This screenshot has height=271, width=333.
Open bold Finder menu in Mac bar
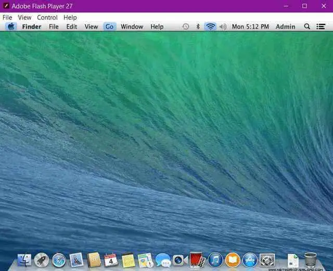[x=32, y=27]
